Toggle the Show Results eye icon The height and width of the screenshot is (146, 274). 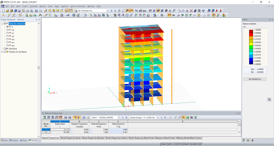click(127, 11)
